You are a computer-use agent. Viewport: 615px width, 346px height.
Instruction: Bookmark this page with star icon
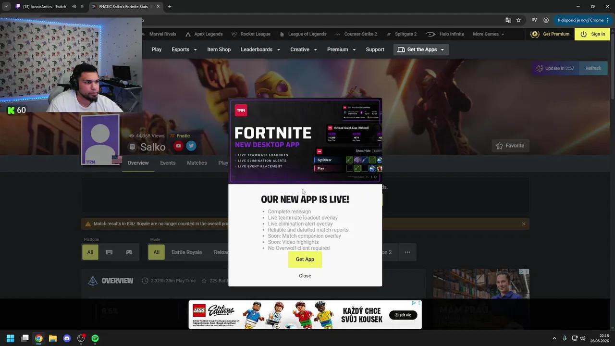click(x=518, y=20)
